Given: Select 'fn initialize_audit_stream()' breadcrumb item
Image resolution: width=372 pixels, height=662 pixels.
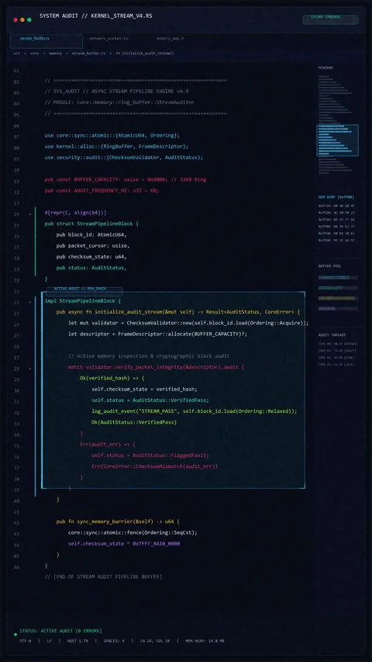Looking at the screenshot, I should coord(145,54).
